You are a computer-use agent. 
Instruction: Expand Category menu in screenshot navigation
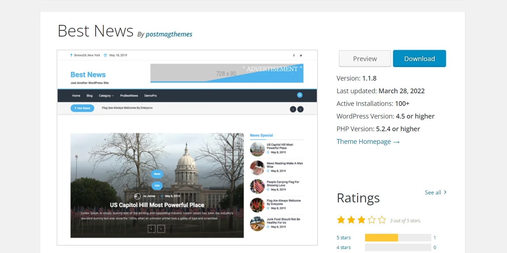pos(106,96)
